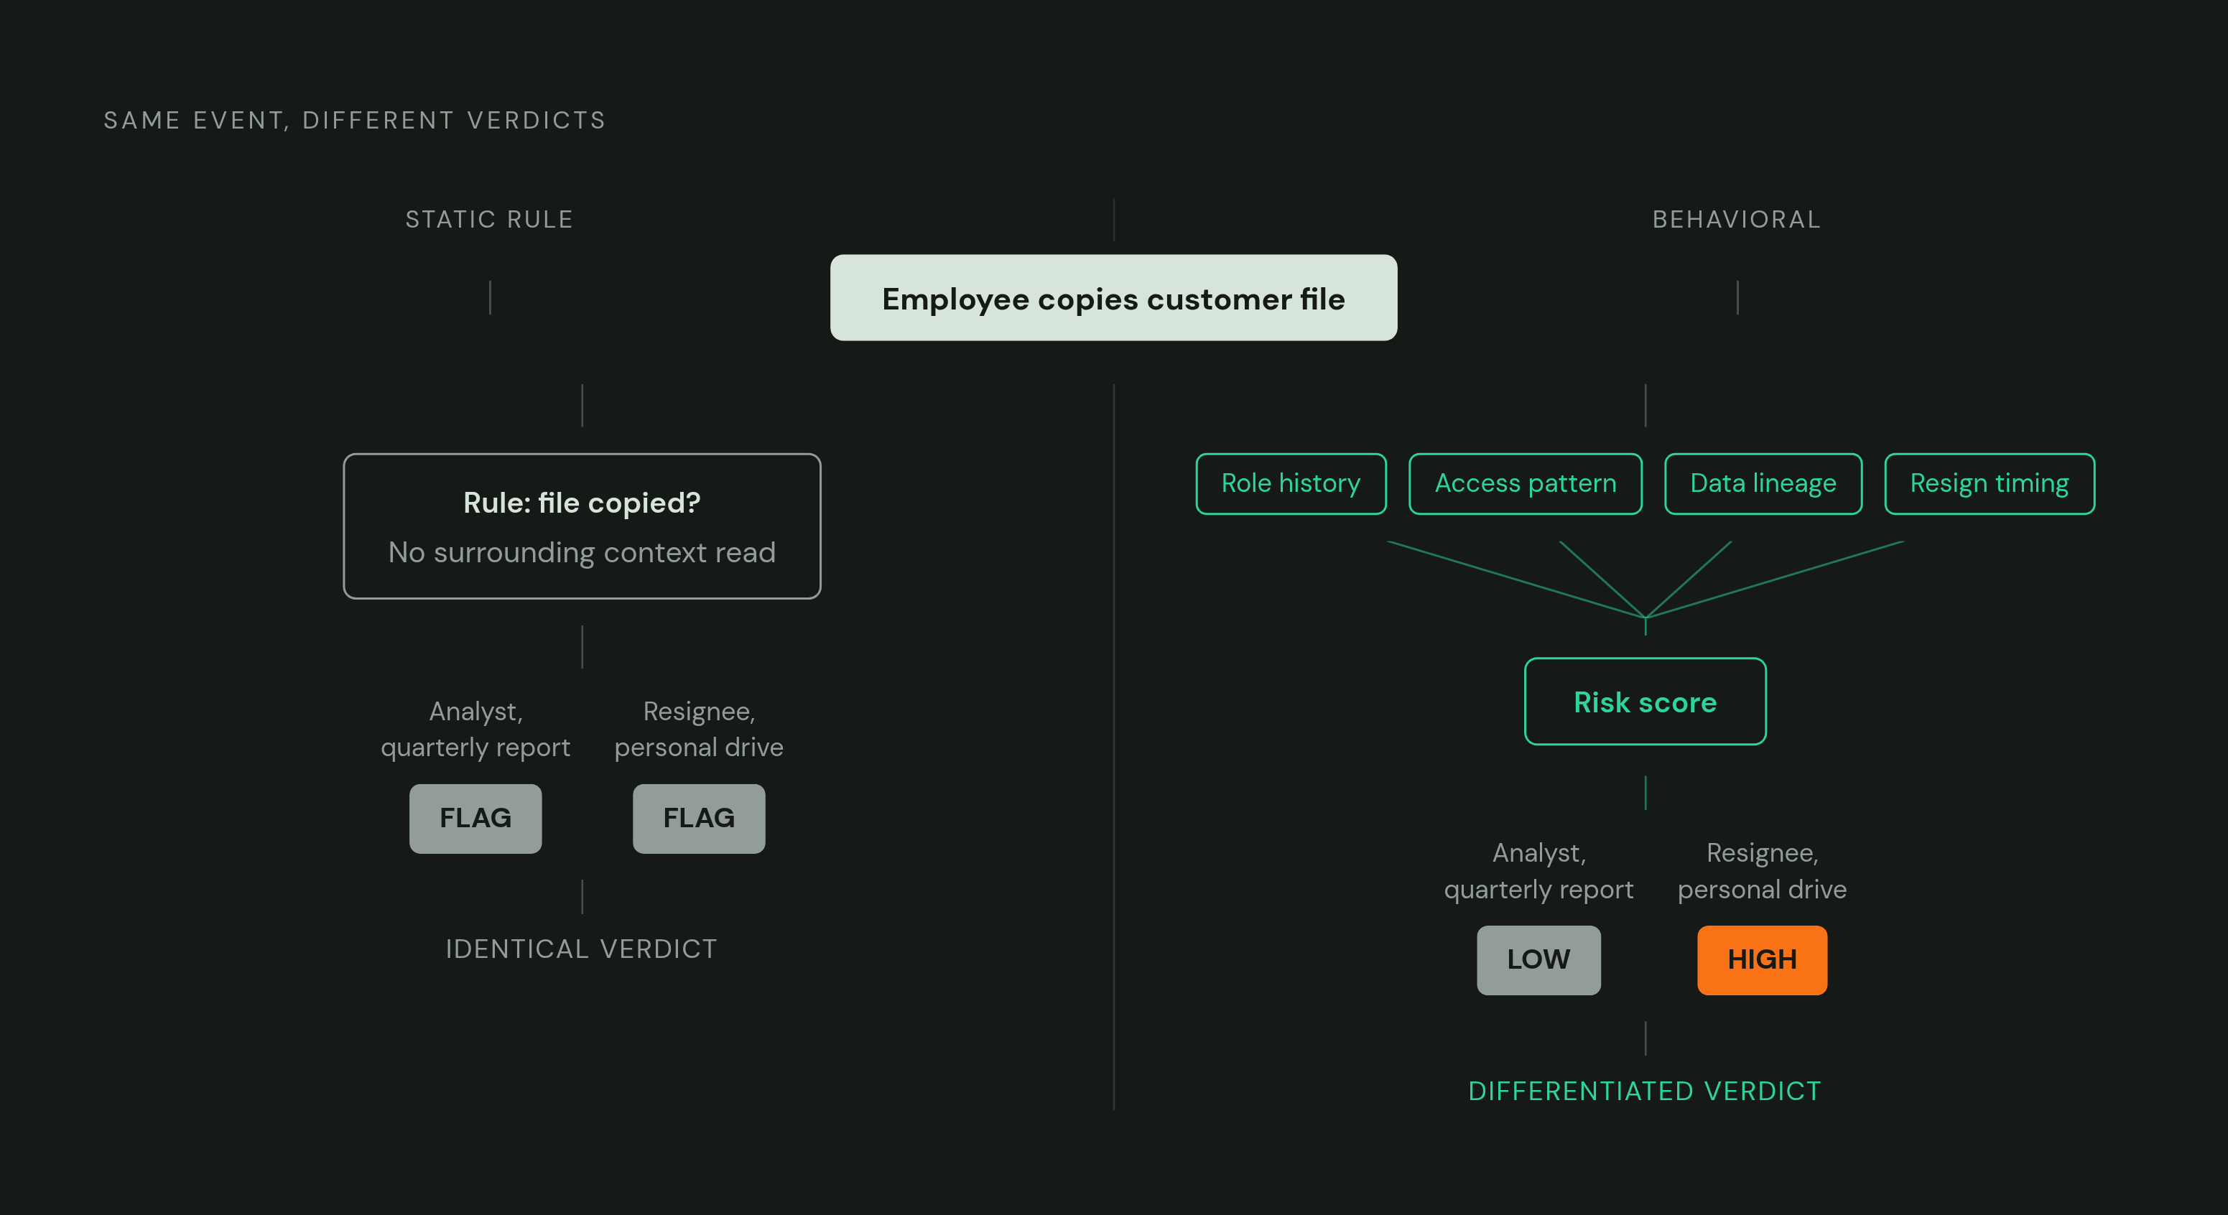Click FLAG badge under Resignee, personal drive
This screenshot has width=2228, height=1215.
pos(699,818)
